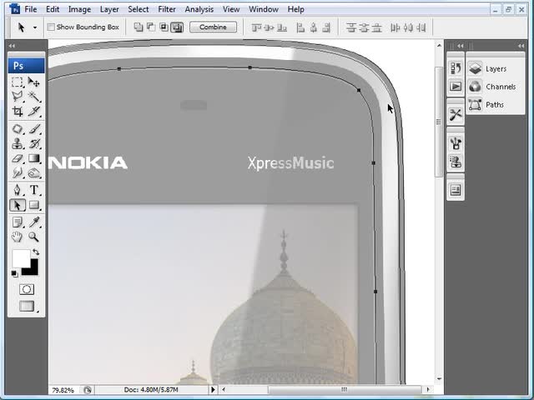Viewport: 534px width, 400px height.
Task: Open the History panel icon
Action: [x=456, y=68]
